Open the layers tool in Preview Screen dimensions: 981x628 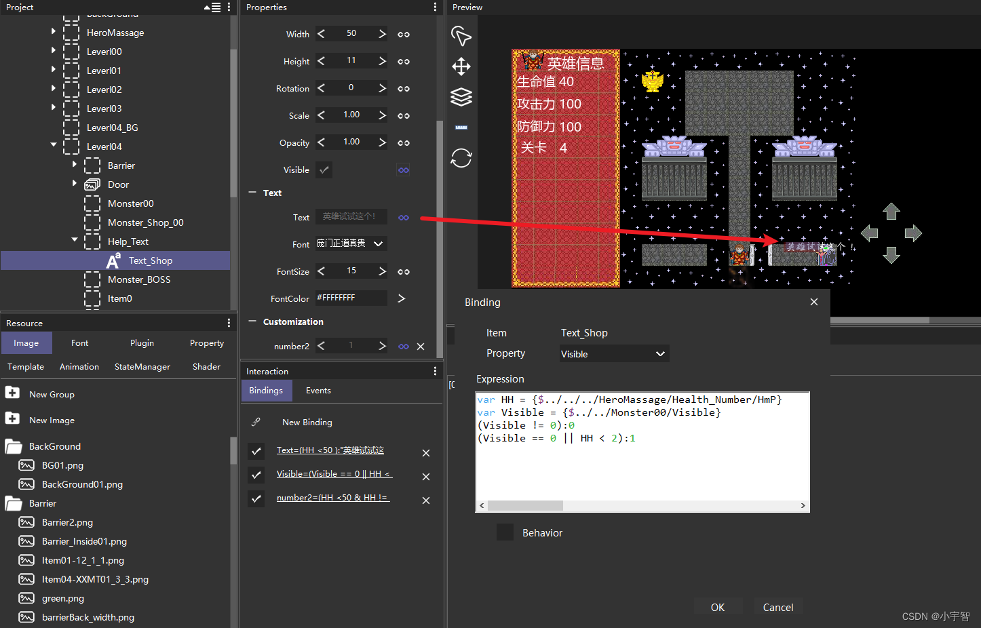(461, 97)
